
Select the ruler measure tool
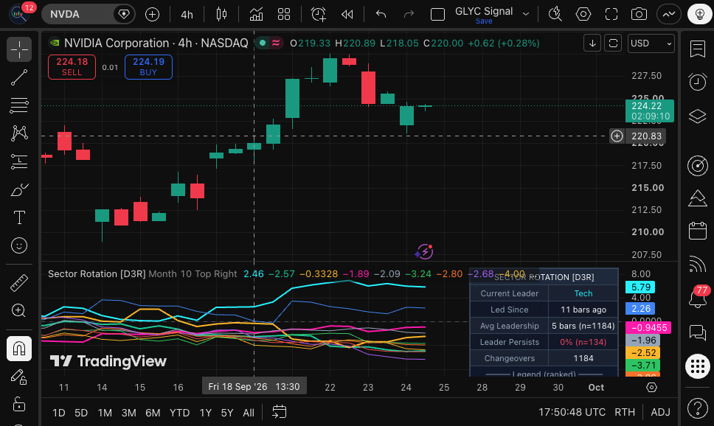[19, 282]
